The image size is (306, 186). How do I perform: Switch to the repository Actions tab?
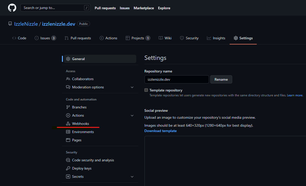109,38
